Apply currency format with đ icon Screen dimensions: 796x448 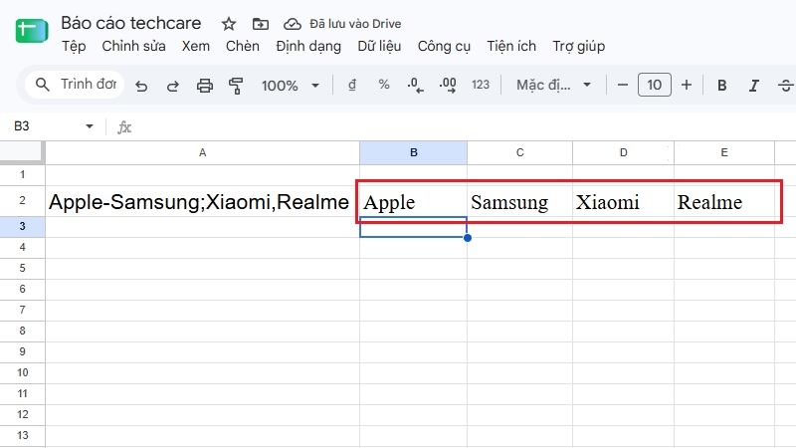352,85
